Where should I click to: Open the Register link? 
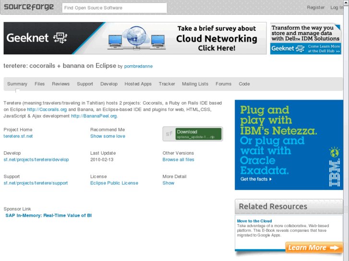(315, 8)
